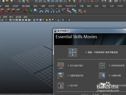Choose English language at dialog bottom
The image size is (126, 95).
pyautogui.click(x=85, y=94)
